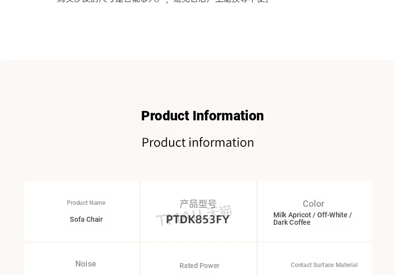Click the 产品型号 model label

(198, 204)
